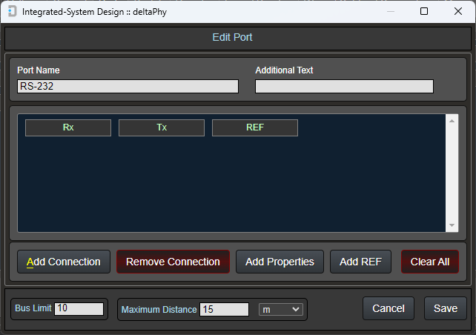Click the Port Name input field
476x335 pixels.
[128, 87]
